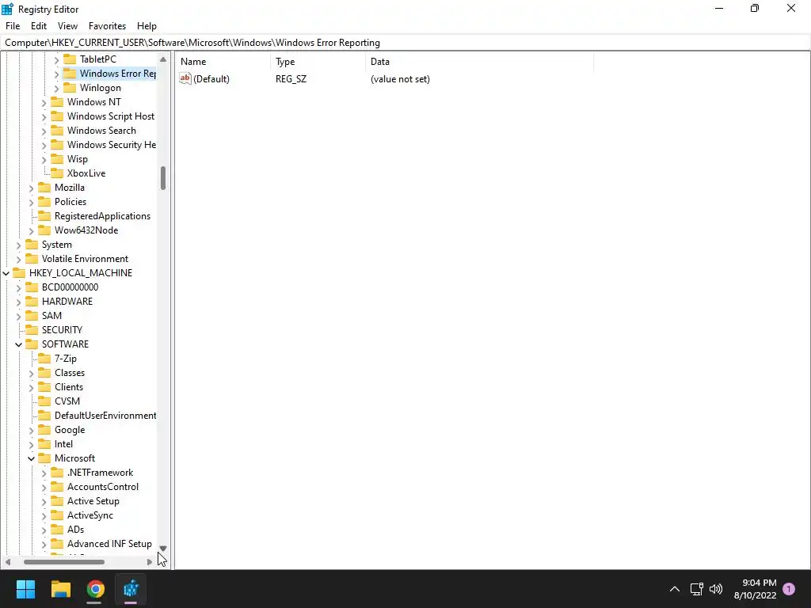Expand the System key
Viewport: 811px width, 608px height.
(19, 245)
